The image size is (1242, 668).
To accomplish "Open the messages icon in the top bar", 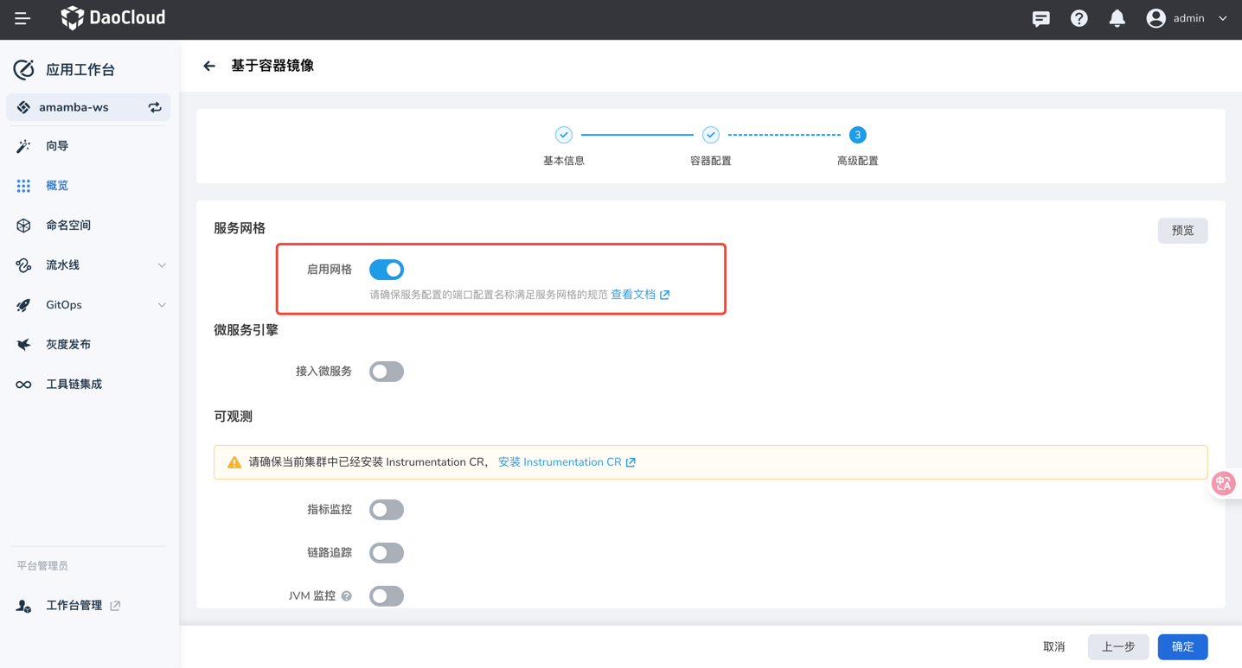I will (x=1040, y=17).
